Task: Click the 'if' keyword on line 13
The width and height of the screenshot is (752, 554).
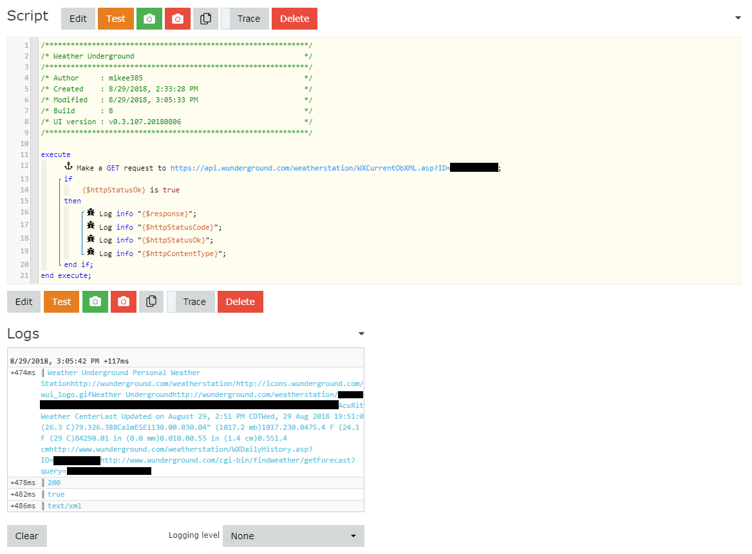Action: pos(68,179)
